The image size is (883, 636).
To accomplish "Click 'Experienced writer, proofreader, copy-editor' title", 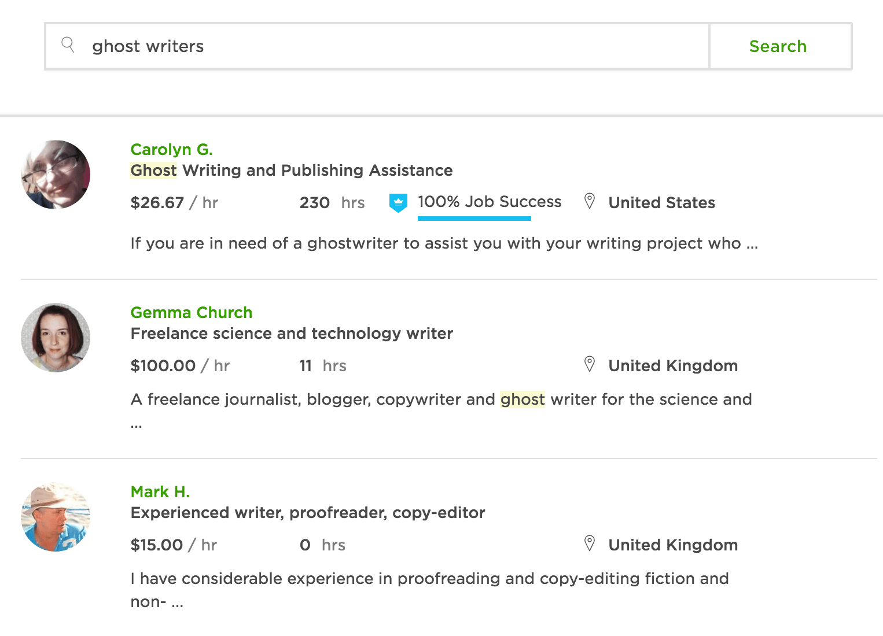I will click(x=308, y=513).
